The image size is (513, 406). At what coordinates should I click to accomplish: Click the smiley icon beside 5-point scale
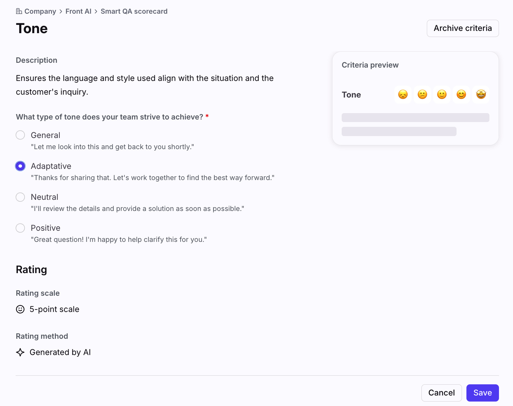20,309
